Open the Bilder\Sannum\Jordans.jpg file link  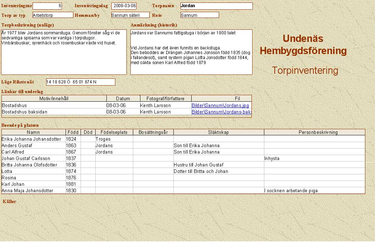pos(220,106)
